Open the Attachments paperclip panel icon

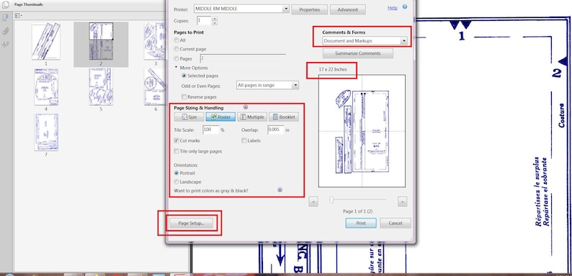pos(6,31)
